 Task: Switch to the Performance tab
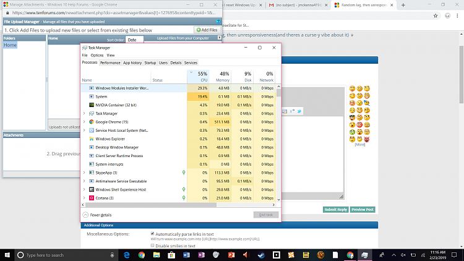[110, 62]
